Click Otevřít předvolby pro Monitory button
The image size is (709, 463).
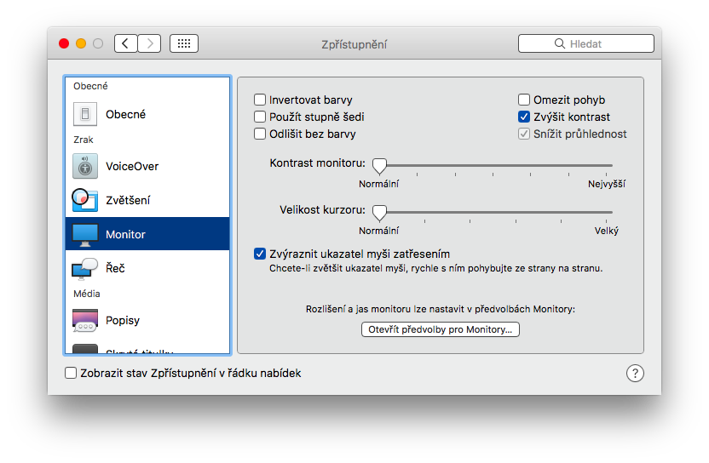tap(441, 329)
